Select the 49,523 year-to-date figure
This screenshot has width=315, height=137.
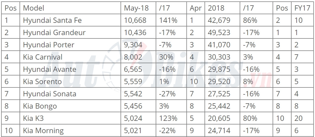click(219, 33)
